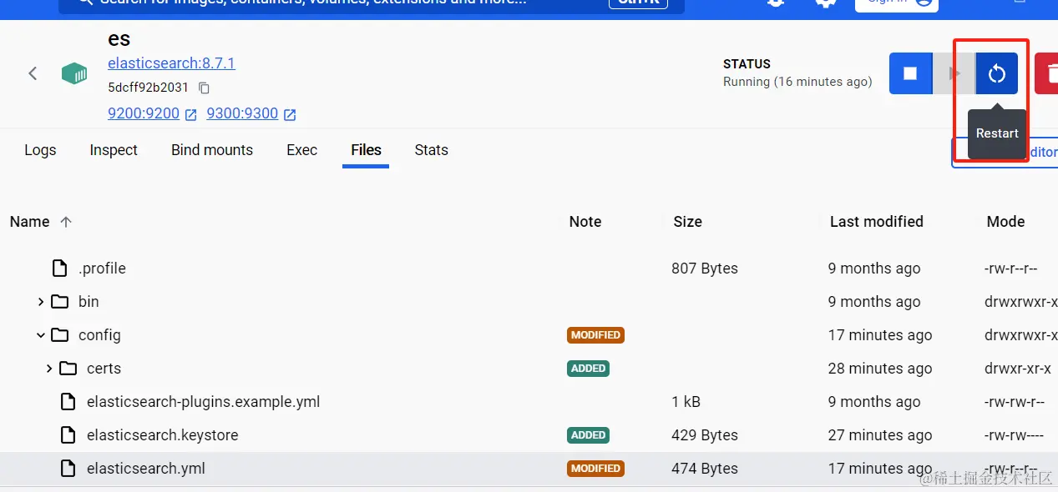The image size is (1058, 492).
Task: Click the folder icon of certs
Action: (68, 369)
